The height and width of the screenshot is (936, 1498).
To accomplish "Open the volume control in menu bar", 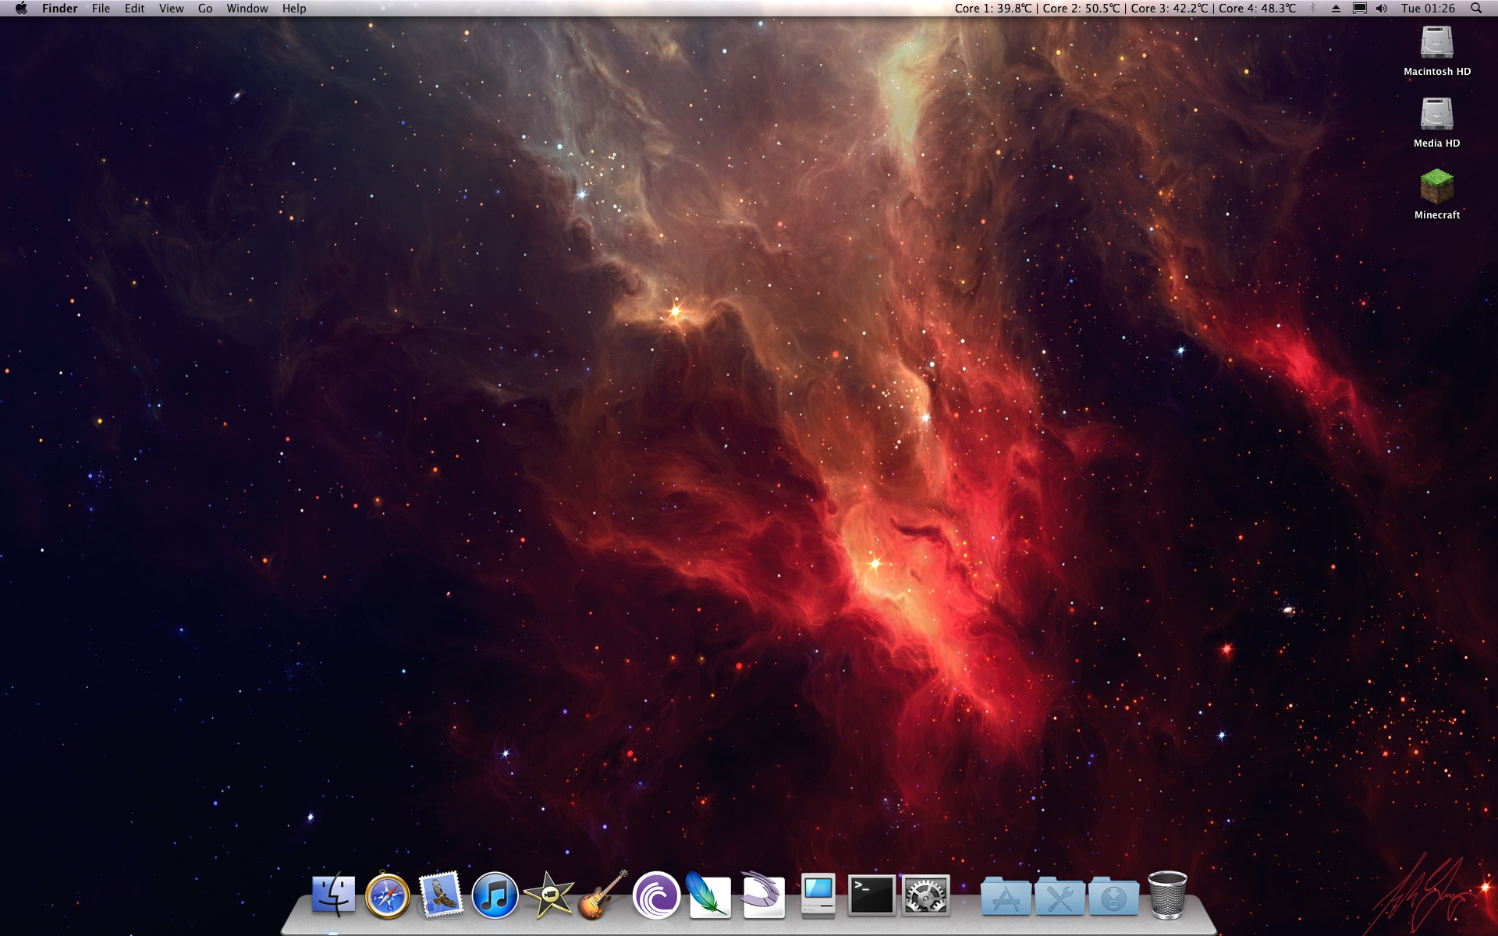I will (1382, 9).
